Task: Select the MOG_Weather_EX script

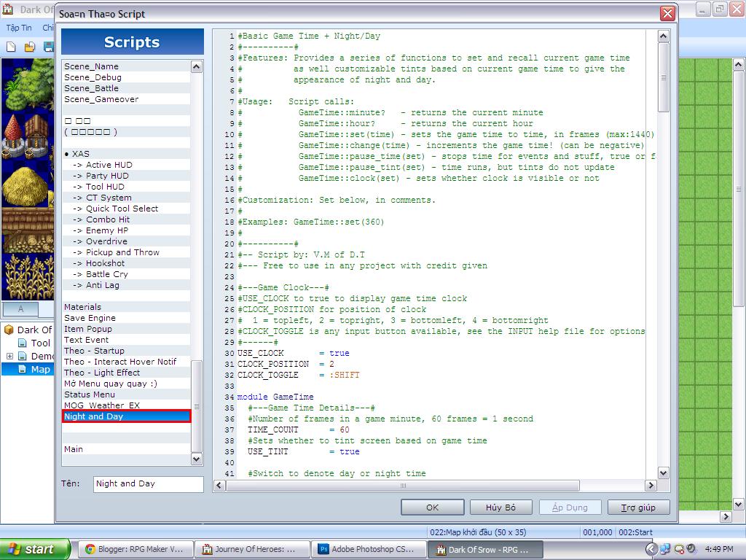Action: tap(126, 405)
